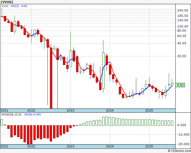191x153 pixels.
Task: Click the 2023 label on price chart axis
Action: [71, 110]
